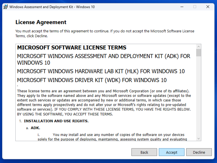The width and height of the screenshot is (217, 163).
Task: Close the ADK setup window
Action: point(208,7)
